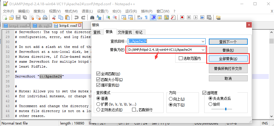This screenshot has height=126, width=274.
Task: Click the Find binoculars icon
Action: [92, 17]
